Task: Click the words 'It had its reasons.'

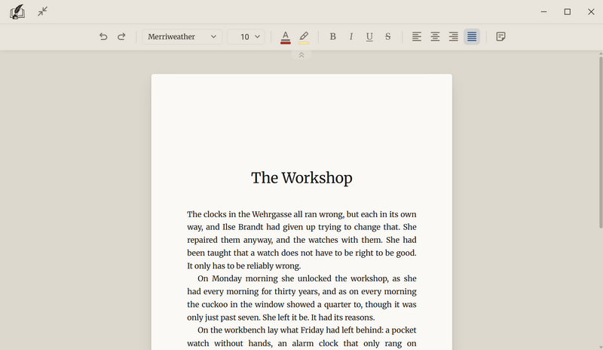Action: click(342, 318)
